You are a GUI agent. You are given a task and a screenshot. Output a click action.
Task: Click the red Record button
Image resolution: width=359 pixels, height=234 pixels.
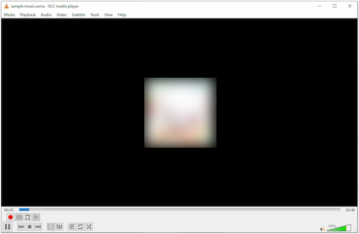pyautogui.click(x=10, y=217)
